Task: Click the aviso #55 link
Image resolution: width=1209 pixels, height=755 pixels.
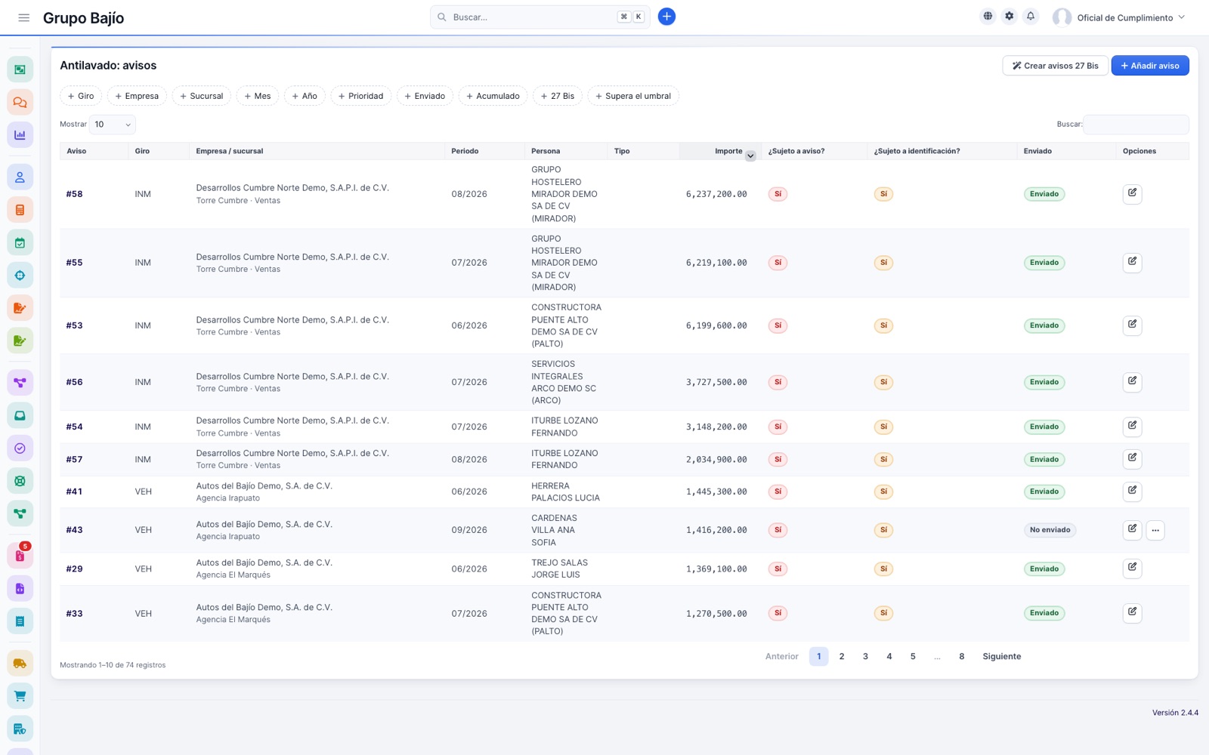Action: pos(74,263)
